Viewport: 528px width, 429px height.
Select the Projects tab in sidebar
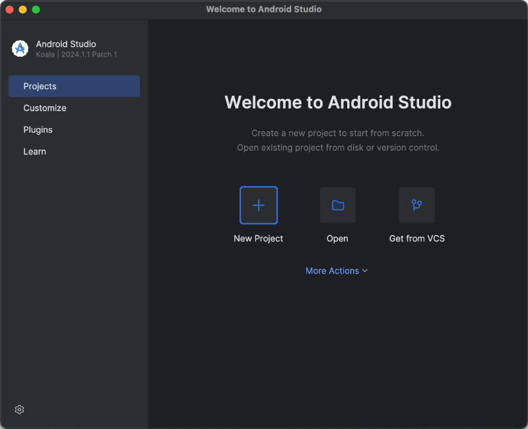point(74,86)
